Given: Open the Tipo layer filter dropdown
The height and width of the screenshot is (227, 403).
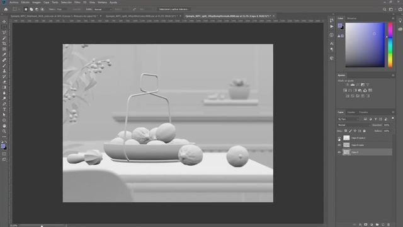Looking at the screenshot, I should [x=348, y=119].
